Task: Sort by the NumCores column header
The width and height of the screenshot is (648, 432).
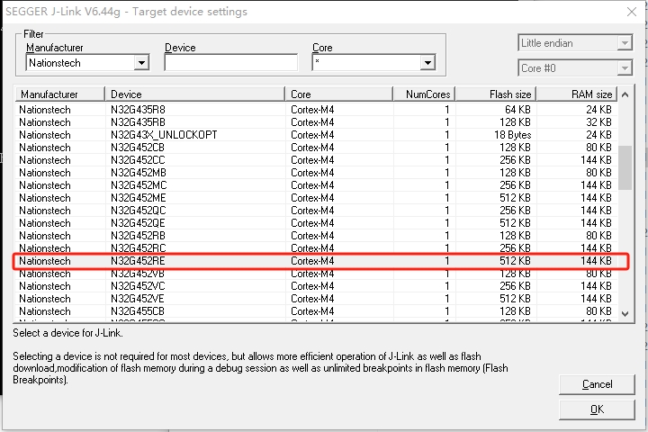Action: pyautogui.click(x=424, y=94)
